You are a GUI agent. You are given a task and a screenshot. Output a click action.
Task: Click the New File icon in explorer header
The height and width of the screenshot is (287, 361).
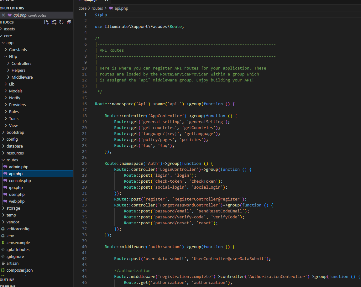(46, 22)
